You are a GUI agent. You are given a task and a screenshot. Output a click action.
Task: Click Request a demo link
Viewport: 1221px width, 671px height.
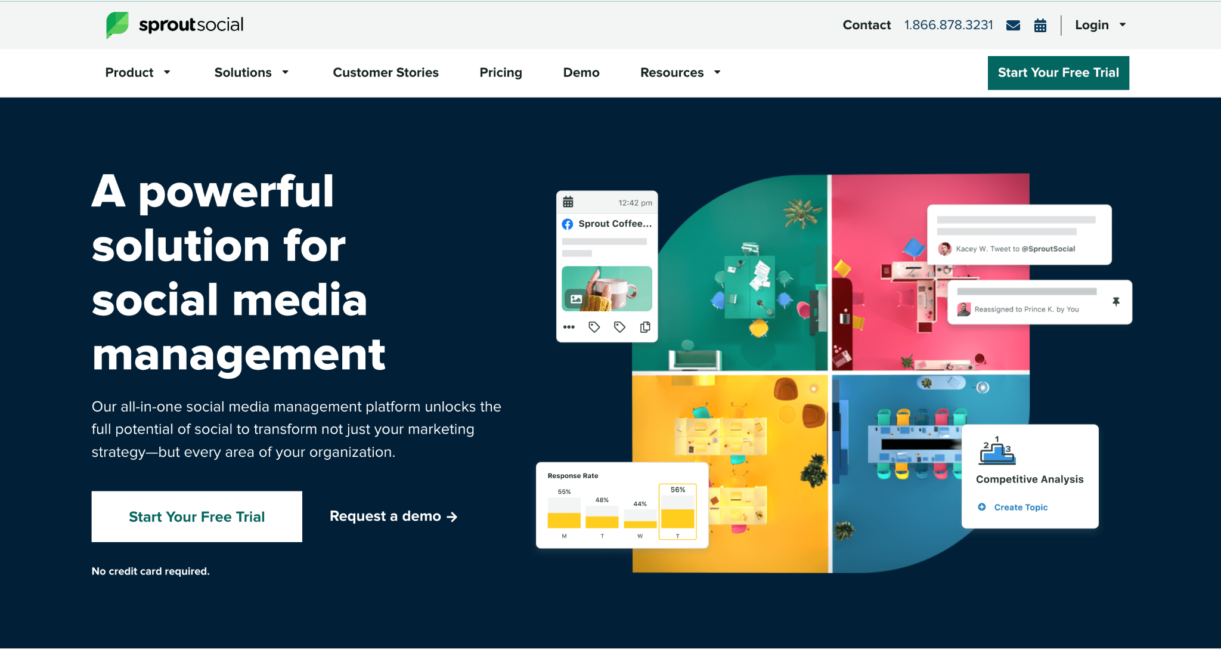(394, 517)
